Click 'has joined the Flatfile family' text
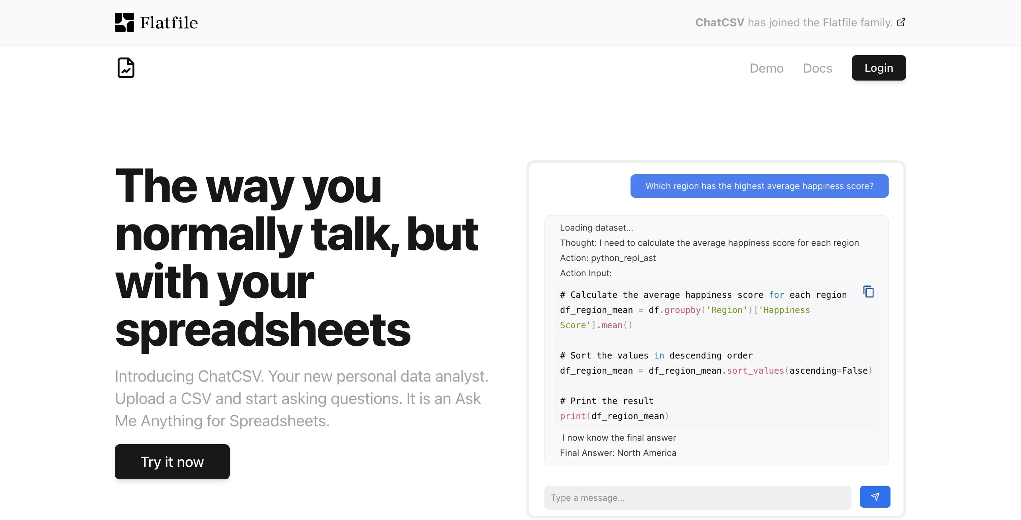Viewport: 1021px width, 520px height. click(820, 22)
